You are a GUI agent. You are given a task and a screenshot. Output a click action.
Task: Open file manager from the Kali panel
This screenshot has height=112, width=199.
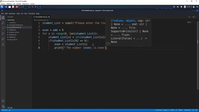(x=10, y=7)
